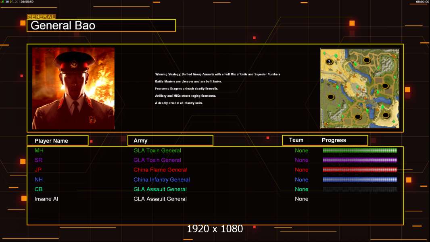Click NH's team value None
The height and width of the screenshot is (242, 430).
(301, 179)
